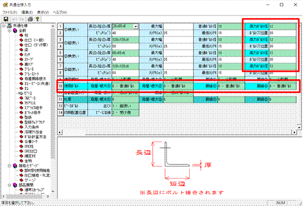Image resolution: width=303 pixels, height=206 pixels.
Task: Click row 10 使用ボルト header cell
Action: 75,86
